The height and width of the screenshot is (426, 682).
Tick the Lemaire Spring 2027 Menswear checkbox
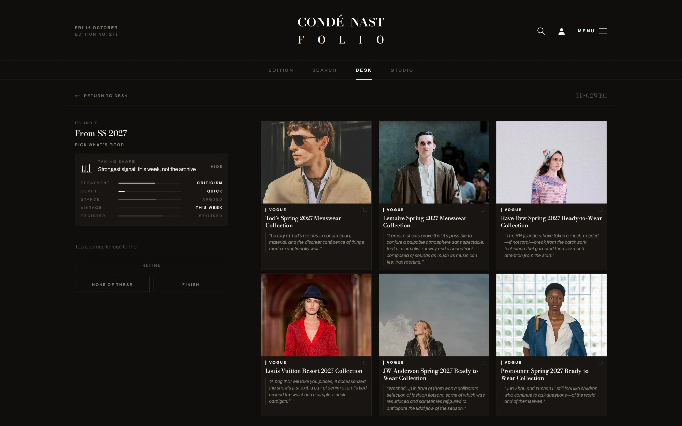483,210
